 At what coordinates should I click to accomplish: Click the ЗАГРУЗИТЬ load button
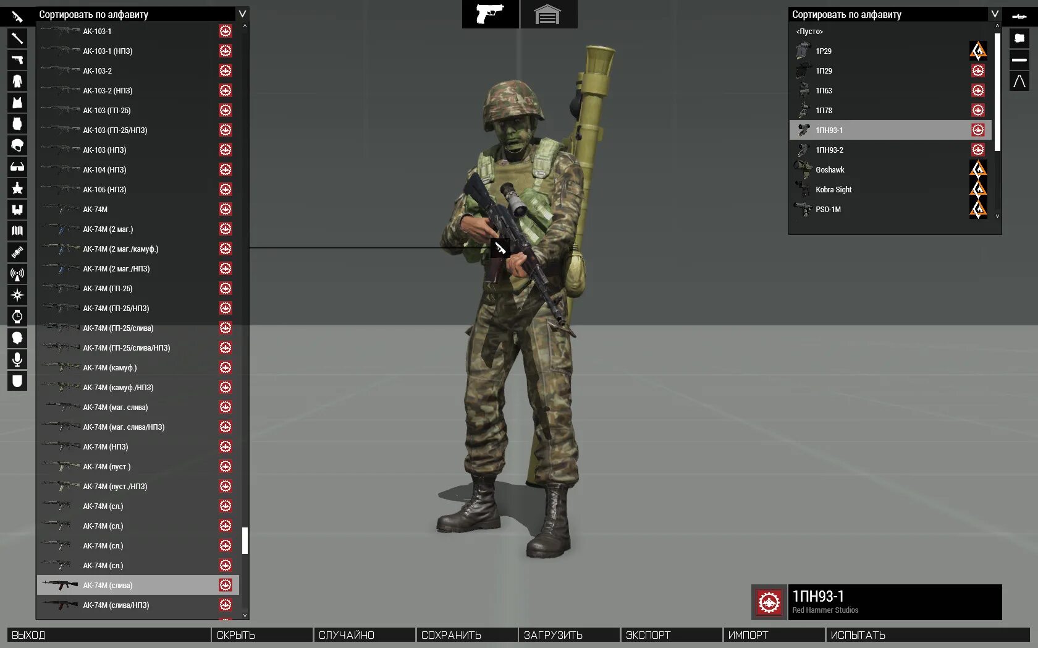[x=570, y=635]
